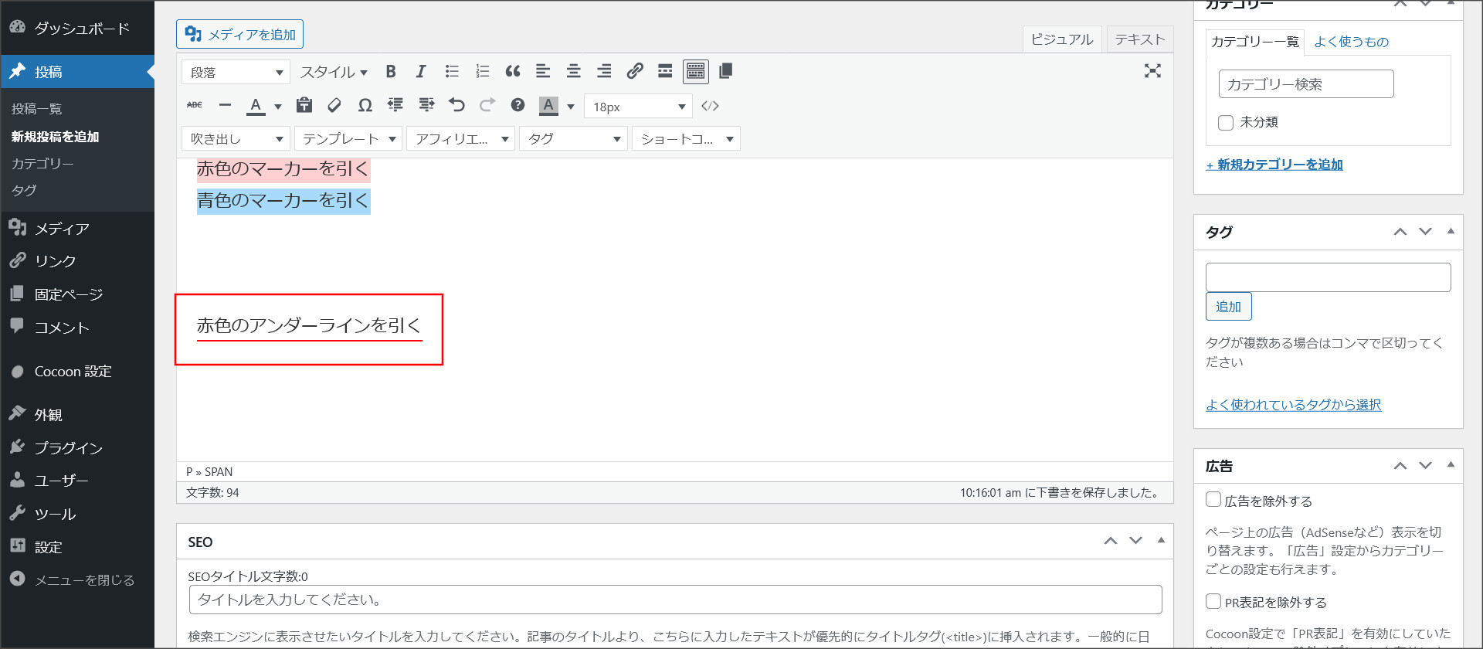Open the ショートコ... dropdown
Viewport: 1483px width, 649px height.
[x=687, y=139]
